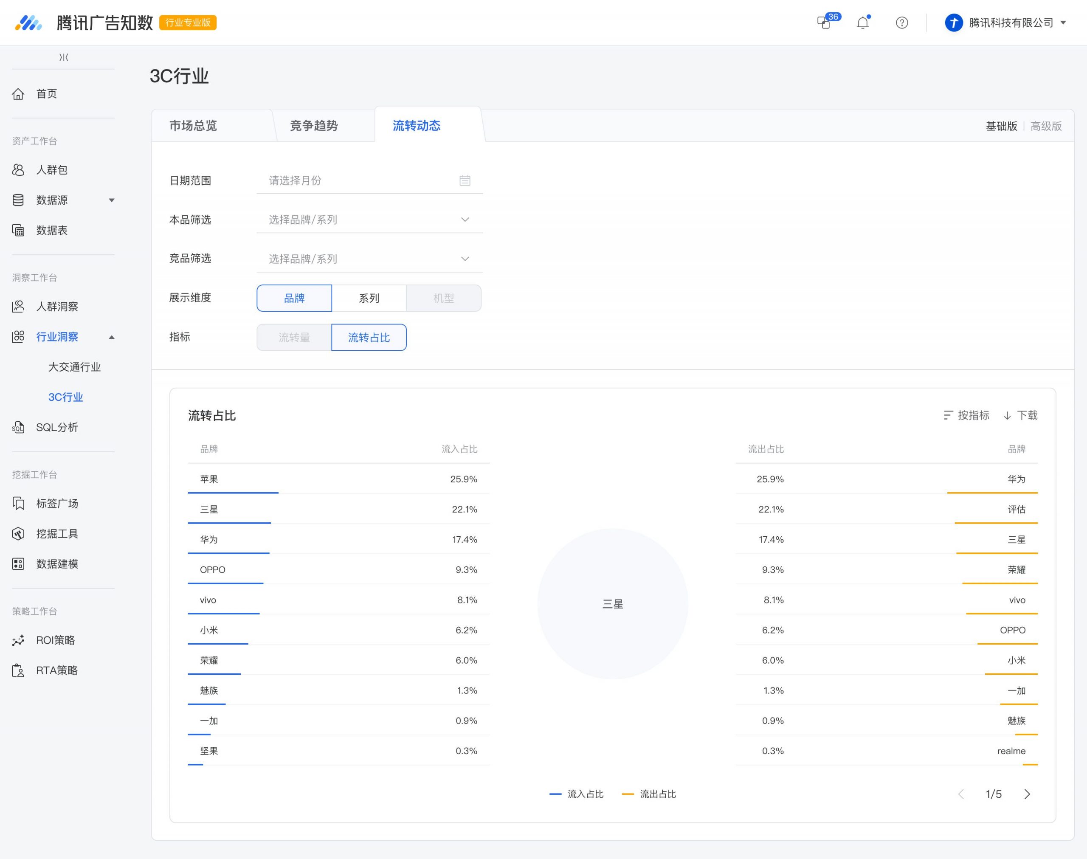Click the 三星 inflow row 22.1%

click(x=339, y=509)
